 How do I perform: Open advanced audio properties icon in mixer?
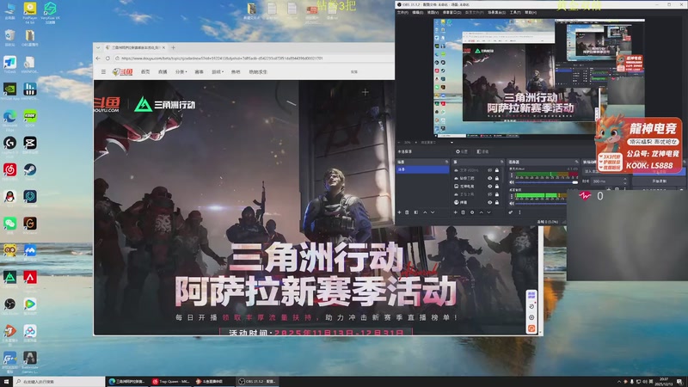coord(511,212)
